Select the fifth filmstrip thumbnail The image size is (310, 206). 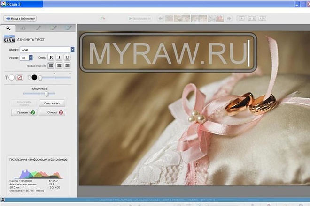pos(203,19)
